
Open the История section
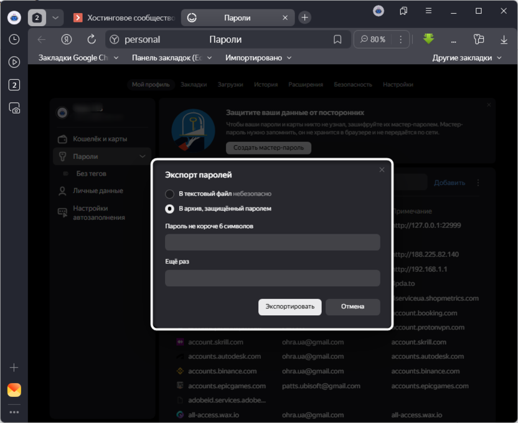[x=266, y=85]
